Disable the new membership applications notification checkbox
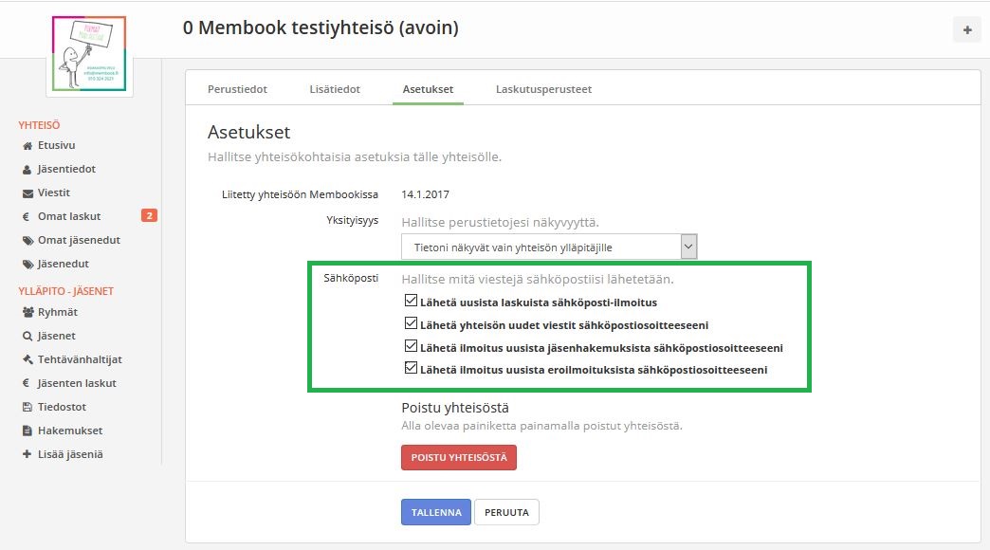This screenshot has height=550, width=990. click(x=411, y=346)
